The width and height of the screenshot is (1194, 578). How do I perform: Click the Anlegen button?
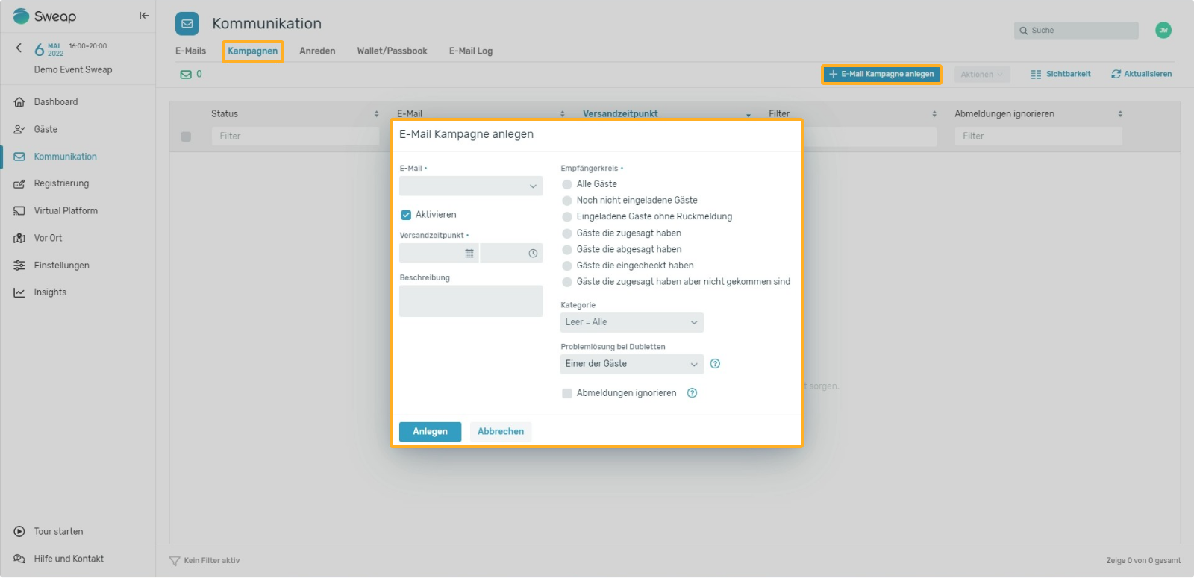(430, 432)
